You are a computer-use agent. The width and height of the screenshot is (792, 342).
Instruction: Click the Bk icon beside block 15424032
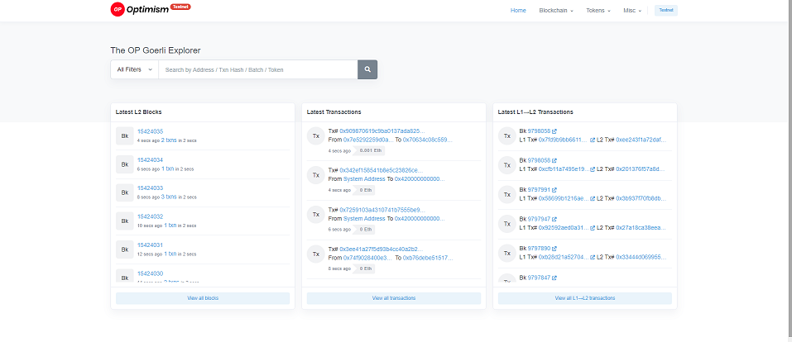pyautogui.click(x=125, y=221)
